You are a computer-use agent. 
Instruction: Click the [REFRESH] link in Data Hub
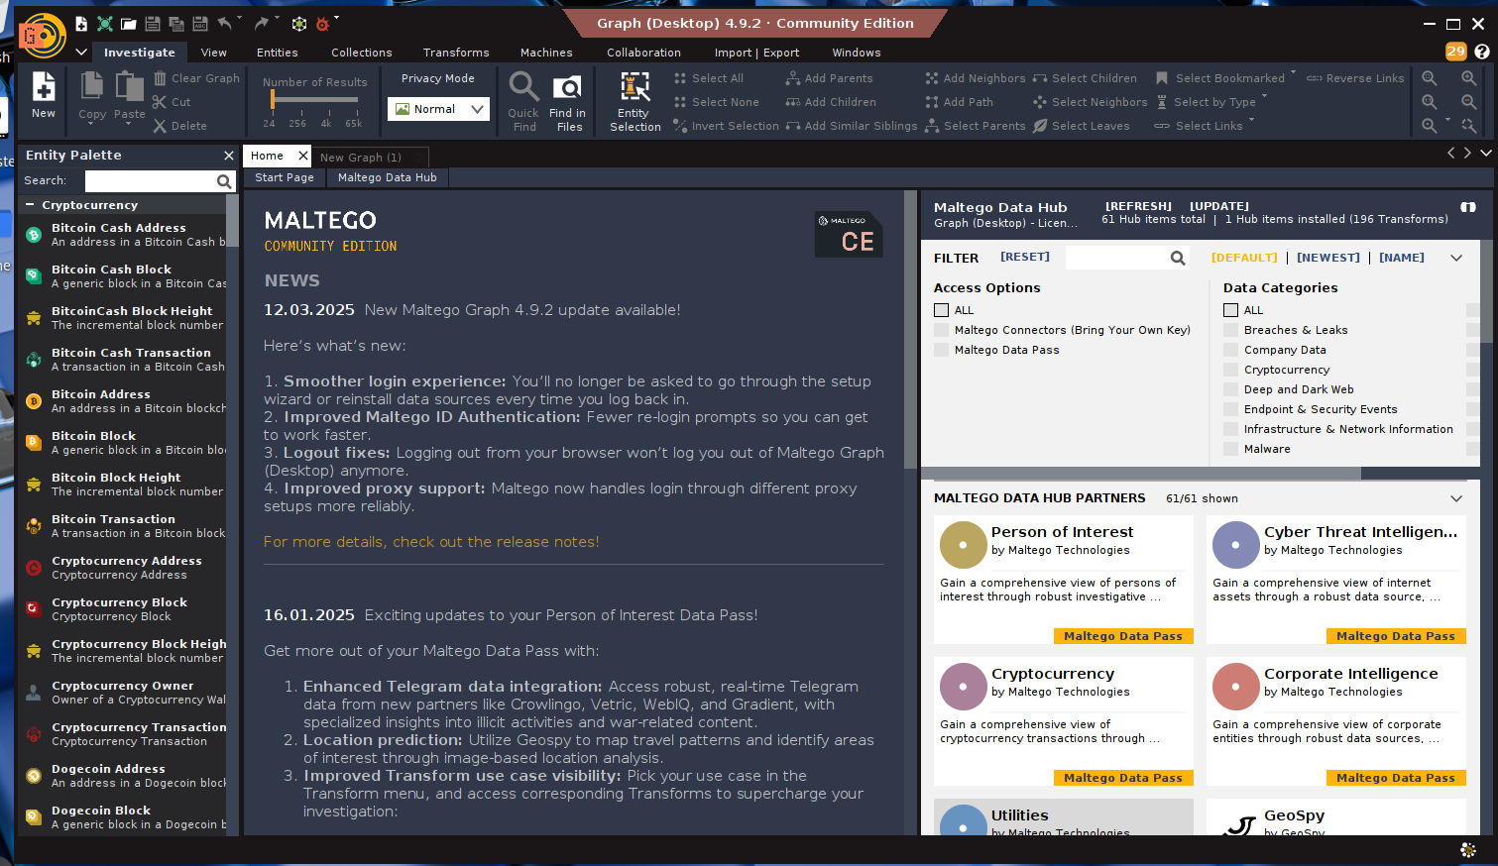(1138, 206)
